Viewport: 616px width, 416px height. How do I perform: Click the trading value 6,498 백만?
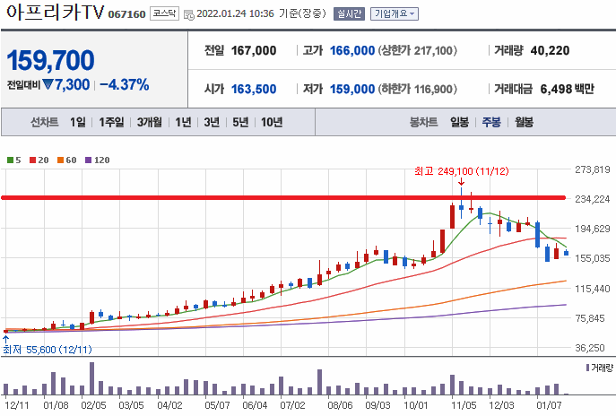[x=567, y=89]
